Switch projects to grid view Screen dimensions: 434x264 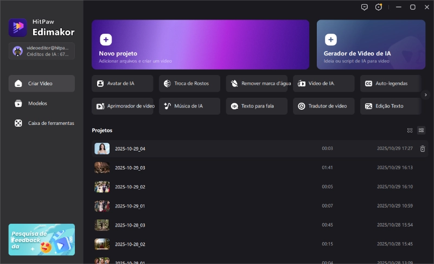410,130
